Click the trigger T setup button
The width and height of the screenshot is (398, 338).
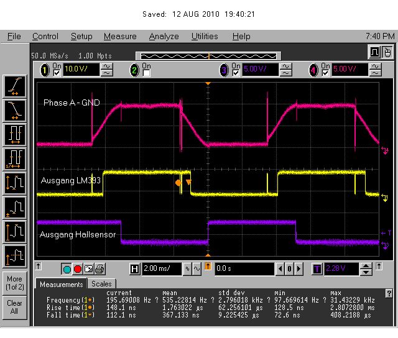click(x=317, y=269)
